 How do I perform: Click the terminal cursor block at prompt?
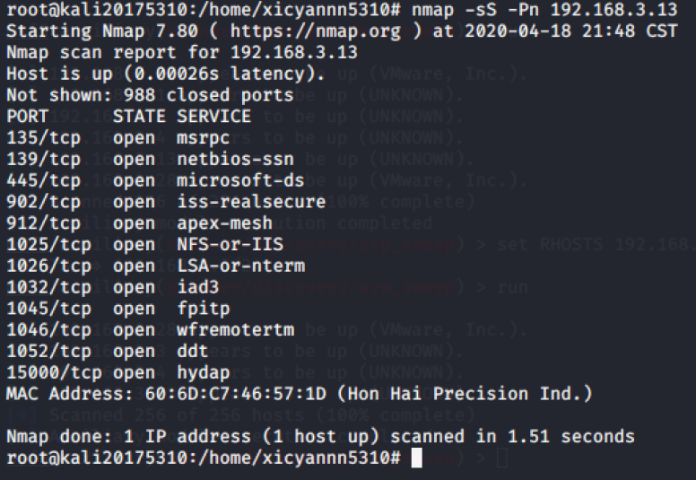tap(416, 458)
